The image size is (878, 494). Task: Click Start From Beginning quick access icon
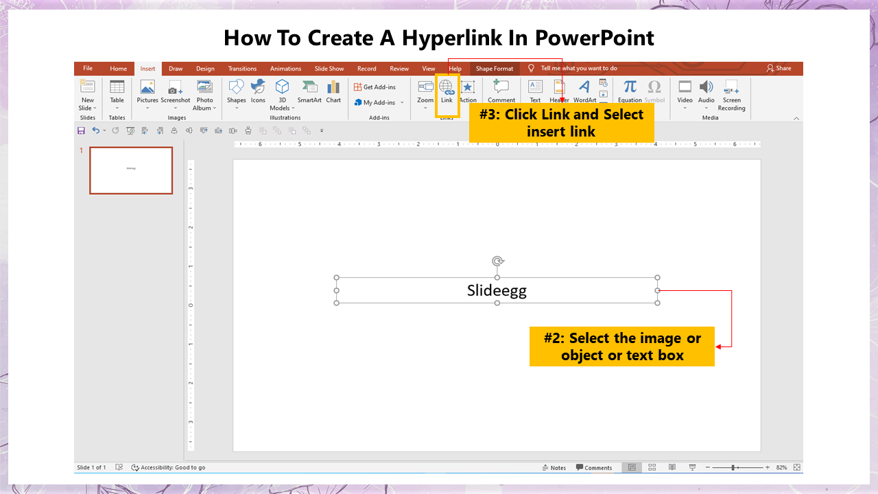pyautogui.click(x=130, y=130)
